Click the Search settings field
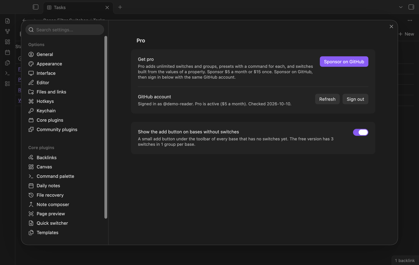The width and height of the screenshot is (419, 265). (x=65, y=30)
